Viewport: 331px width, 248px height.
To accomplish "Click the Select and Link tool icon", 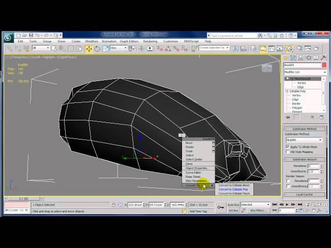I will (10, 49).
